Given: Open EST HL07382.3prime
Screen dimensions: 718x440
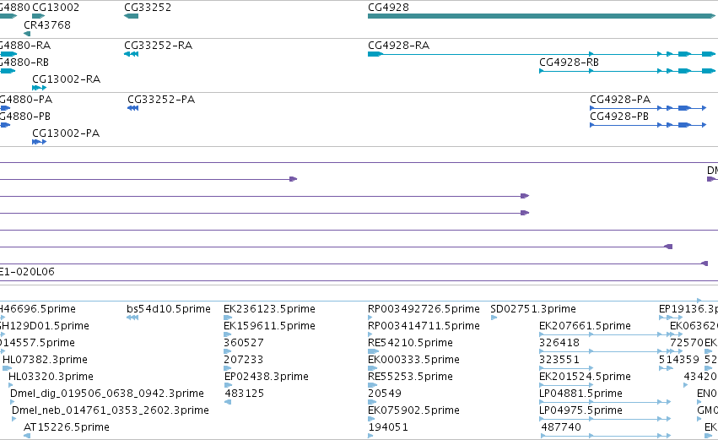Looking at the screenshot, I should [x=45, y=360].
